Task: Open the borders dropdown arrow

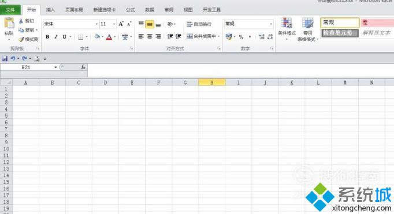Action: 87,37
